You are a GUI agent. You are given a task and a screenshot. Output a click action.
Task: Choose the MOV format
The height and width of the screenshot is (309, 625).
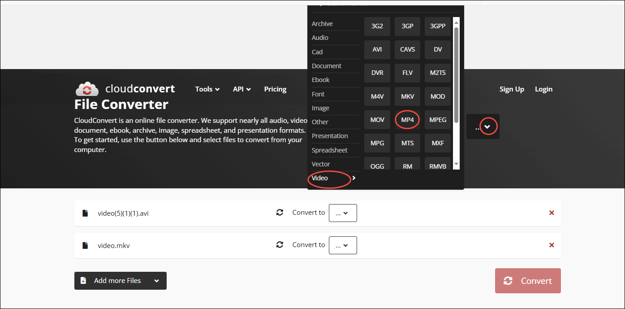(377, 120)
